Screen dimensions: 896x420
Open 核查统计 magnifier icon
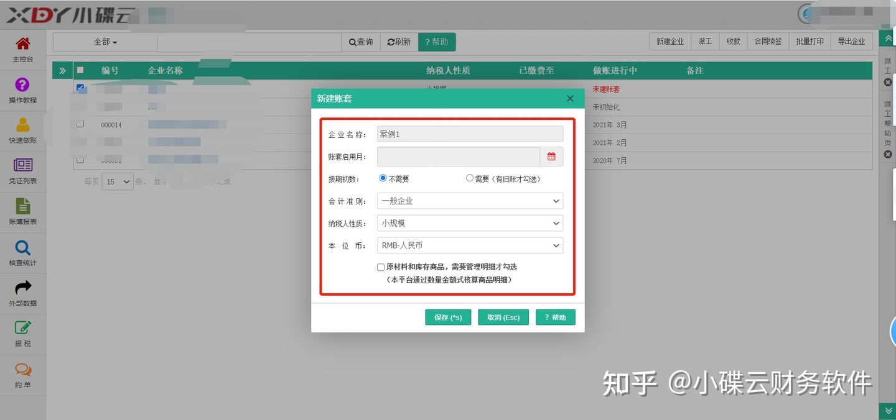click(23, 247)
